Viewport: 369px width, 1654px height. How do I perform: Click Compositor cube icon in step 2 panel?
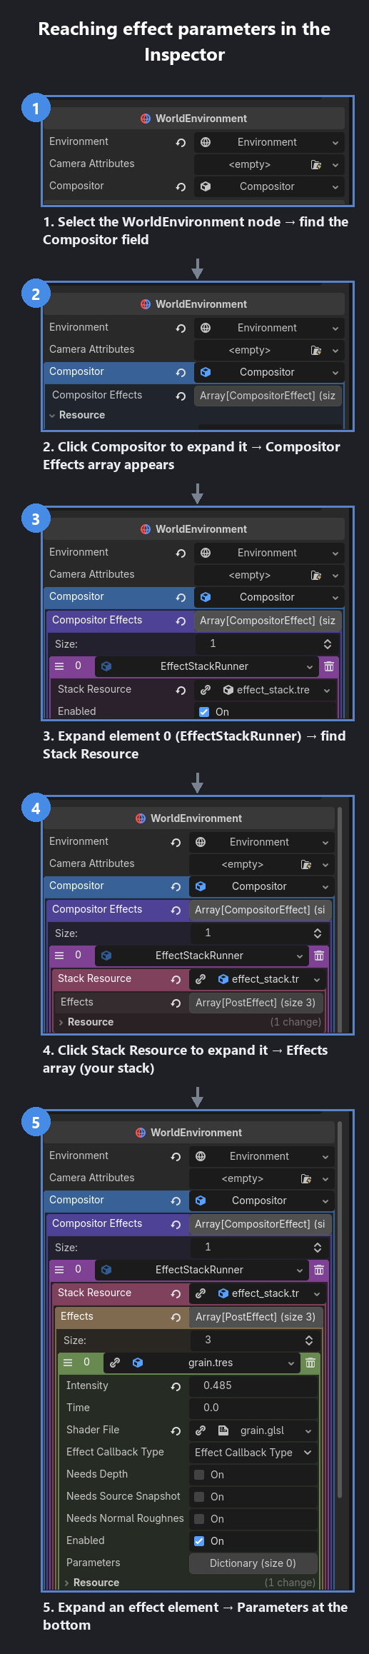coord(206,372)
